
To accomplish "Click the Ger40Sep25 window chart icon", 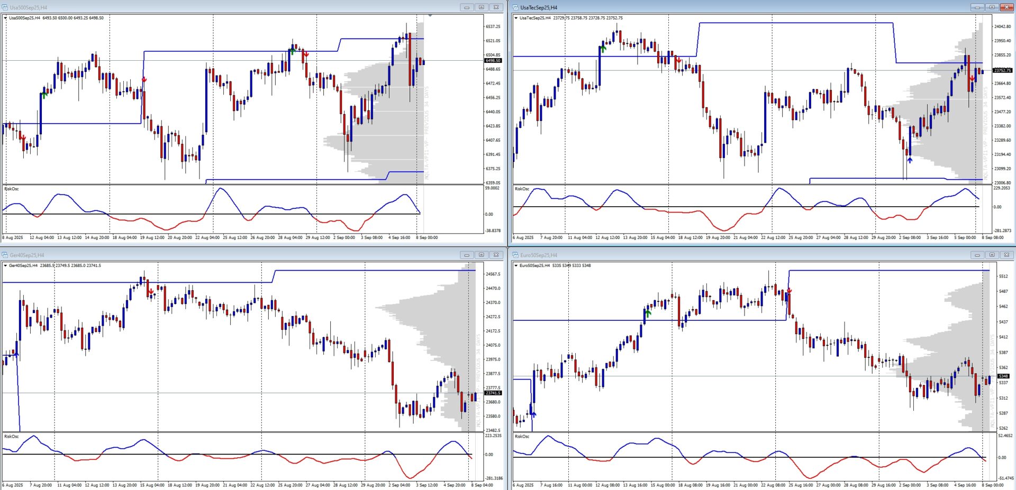I will coord(5,255).
